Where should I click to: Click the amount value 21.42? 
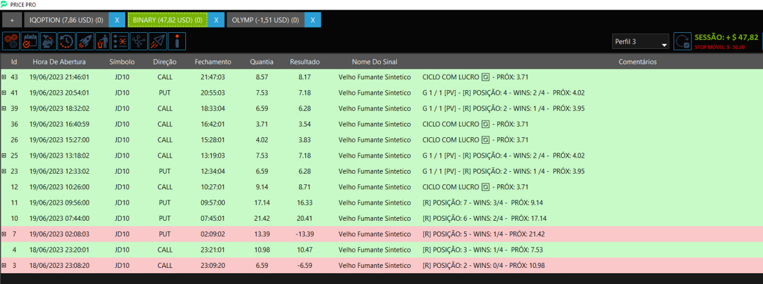pyautogui.click(x=262, y=218)
